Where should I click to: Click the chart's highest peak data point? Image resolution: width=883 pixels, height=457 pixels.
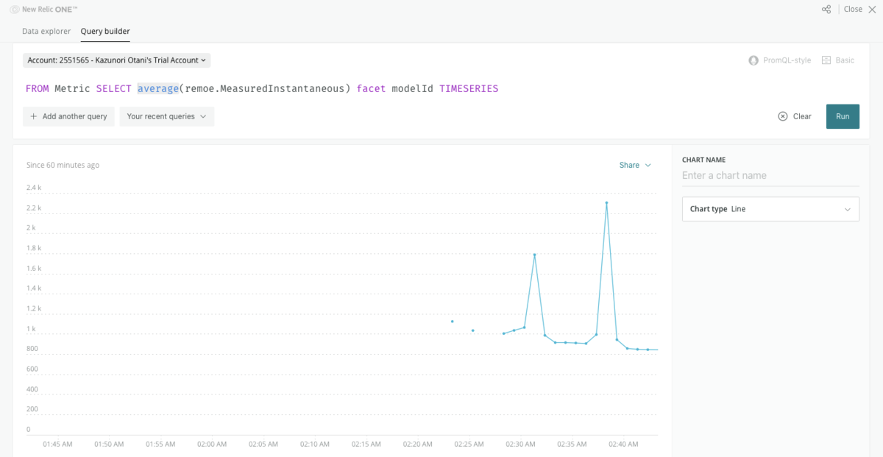(x=606, y=202)
